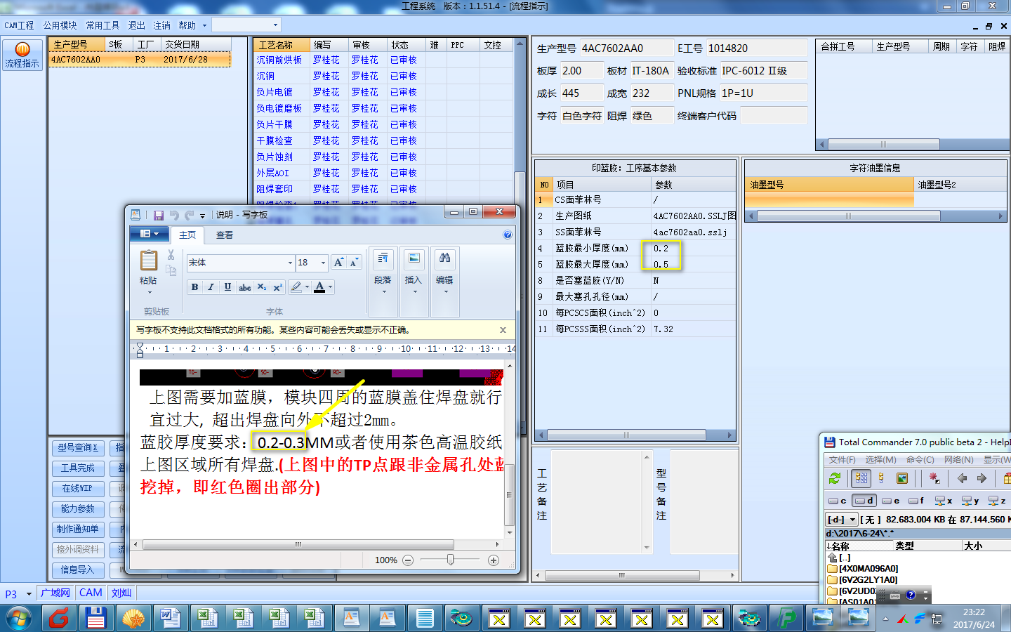Click the brief view icon in Total Commander
The height and width of the screenshot is (632, 1011).
[861, 478]
